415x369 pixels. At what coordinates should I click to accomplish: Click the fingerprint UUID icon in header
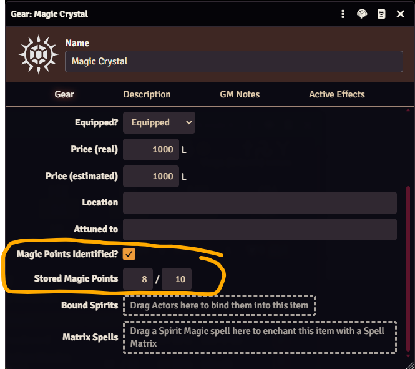click(362, 14)
